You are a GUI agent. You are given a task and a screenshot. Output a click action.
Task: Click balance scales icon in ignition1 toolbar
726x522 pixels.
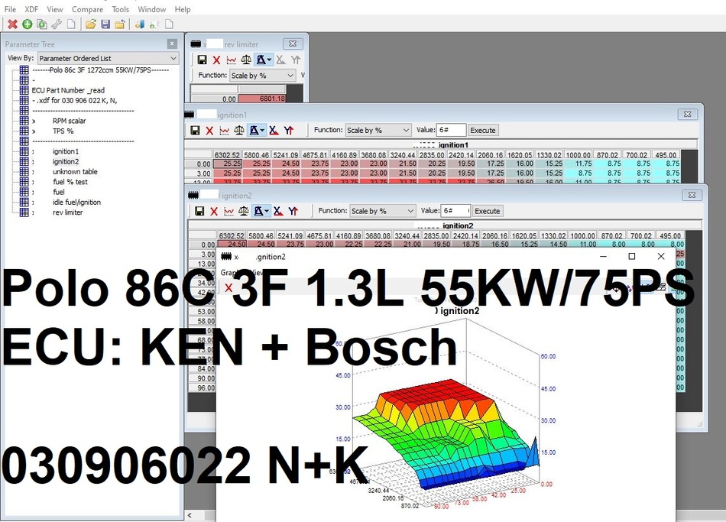(x=239, y=131)
